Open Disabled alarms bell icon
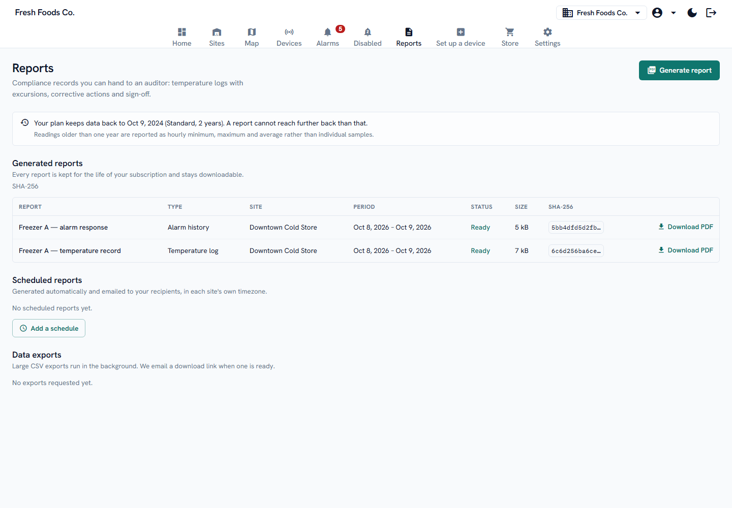This screenshot has width=732, height=508. tap(368, 32)
